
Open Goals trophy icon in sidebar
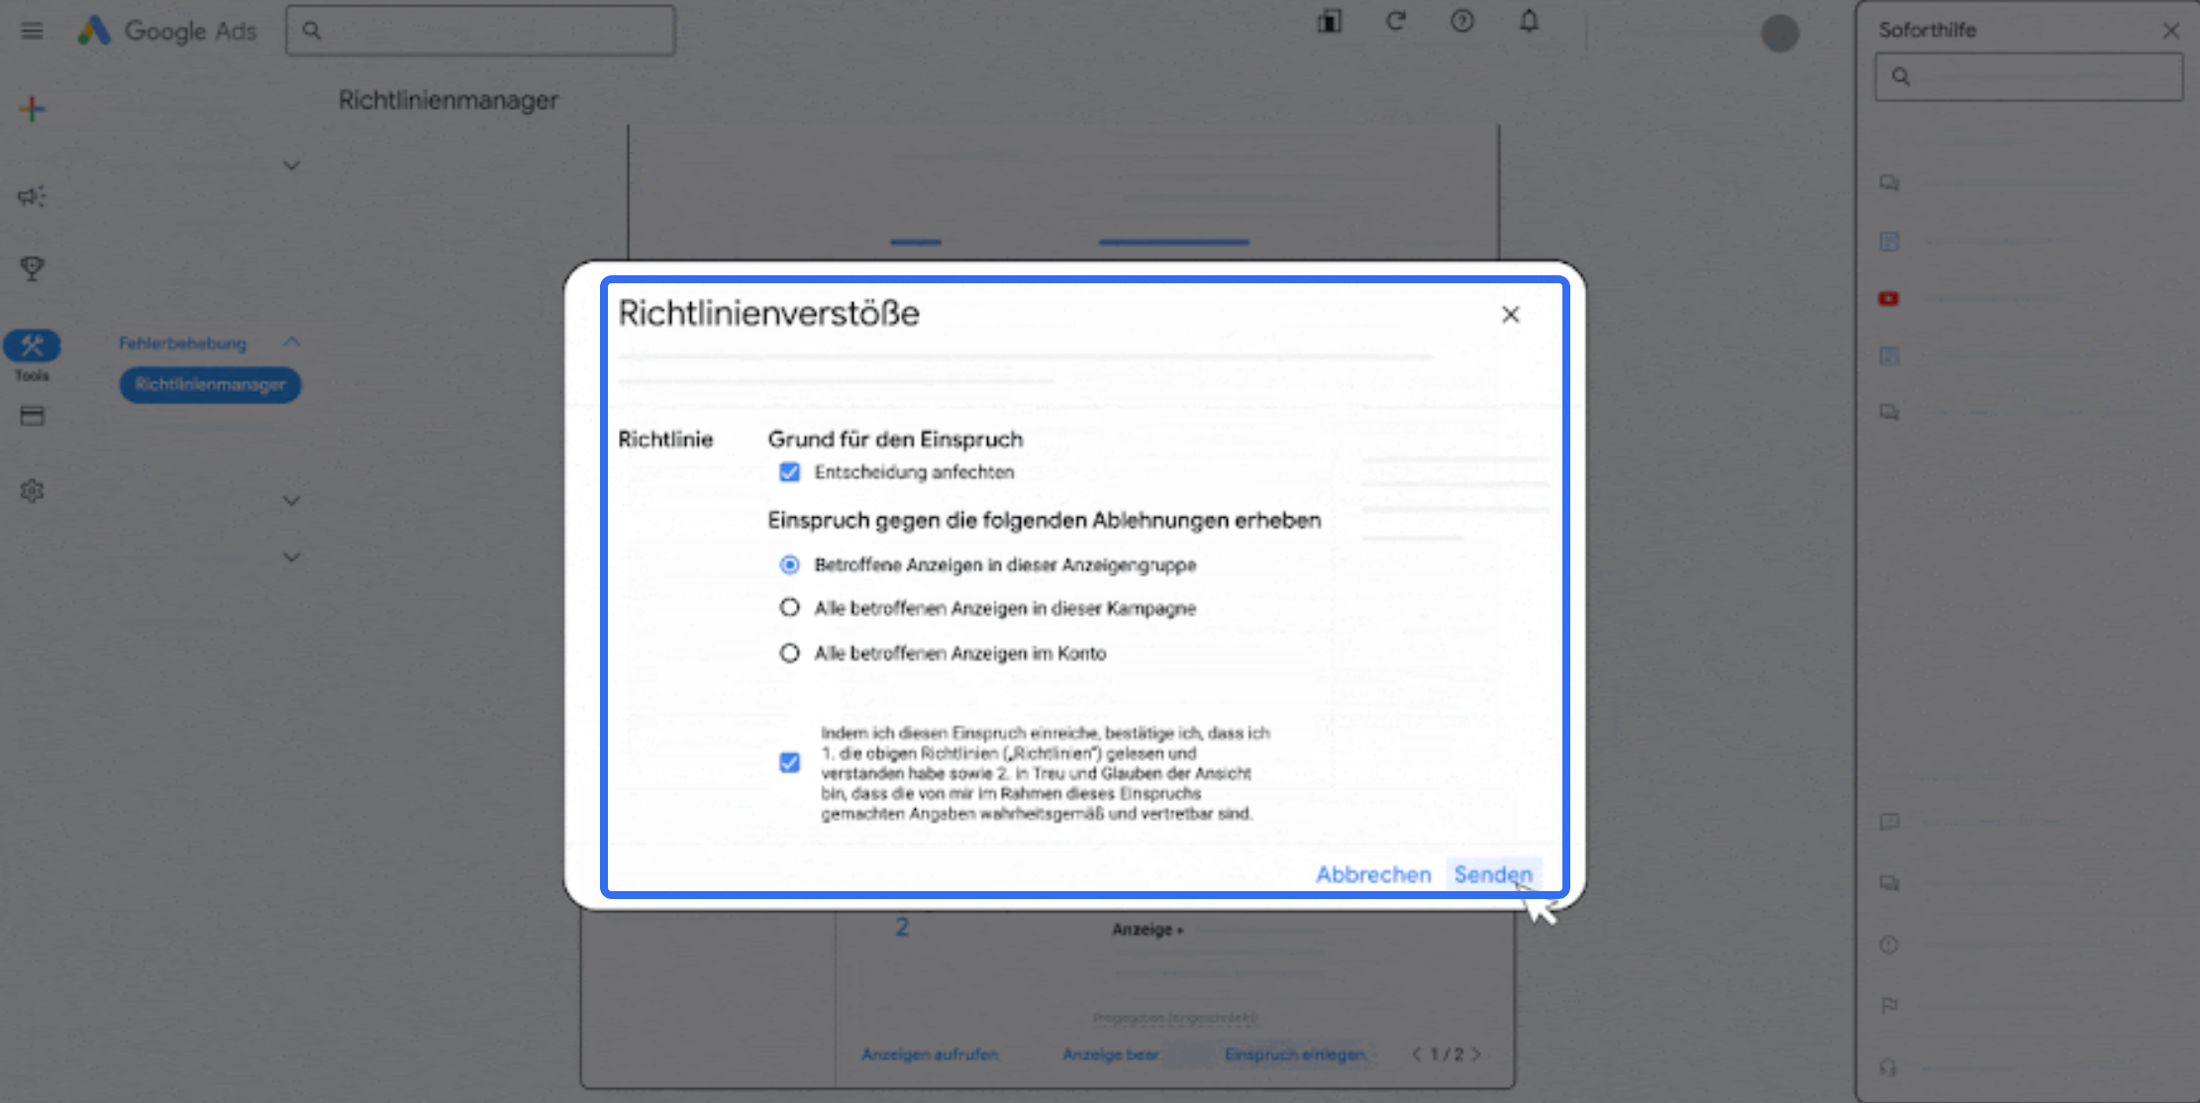click(32, 268)
